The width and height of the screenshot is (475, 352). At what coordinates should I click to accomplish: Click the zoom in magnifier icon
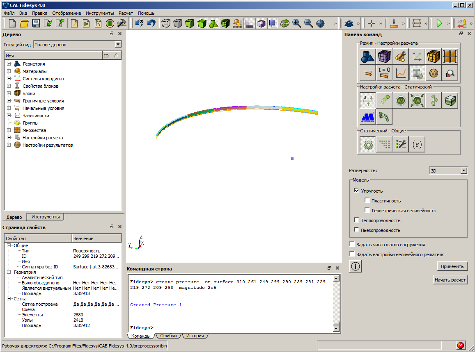tap(297, 23)
